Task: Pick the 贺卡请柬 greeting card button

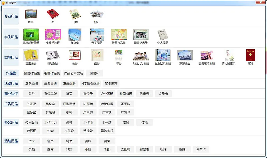Action: 111,83
